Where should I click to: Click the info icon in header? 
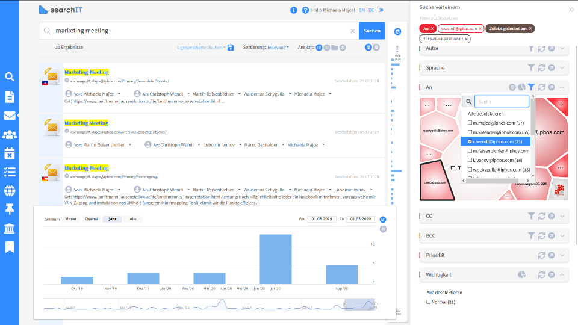(294, 10)
